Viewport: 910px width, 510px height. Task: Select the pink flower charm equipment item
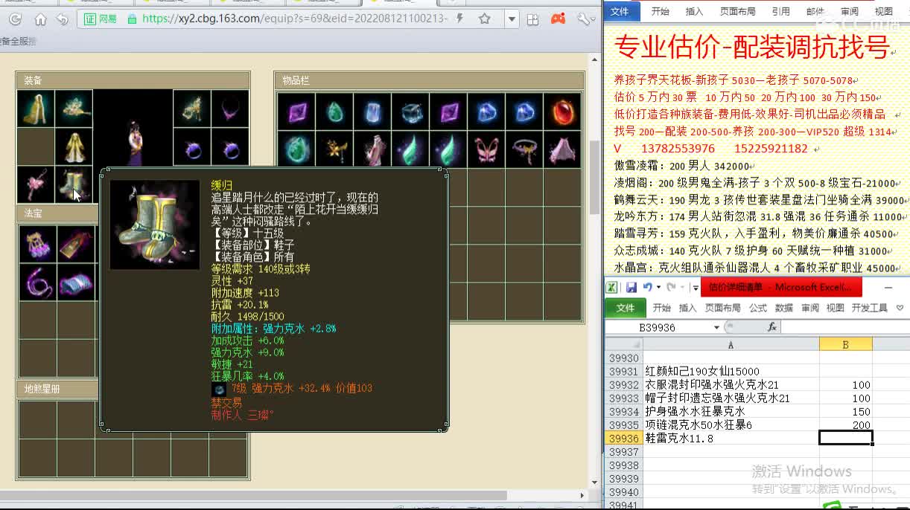(35, 184)
